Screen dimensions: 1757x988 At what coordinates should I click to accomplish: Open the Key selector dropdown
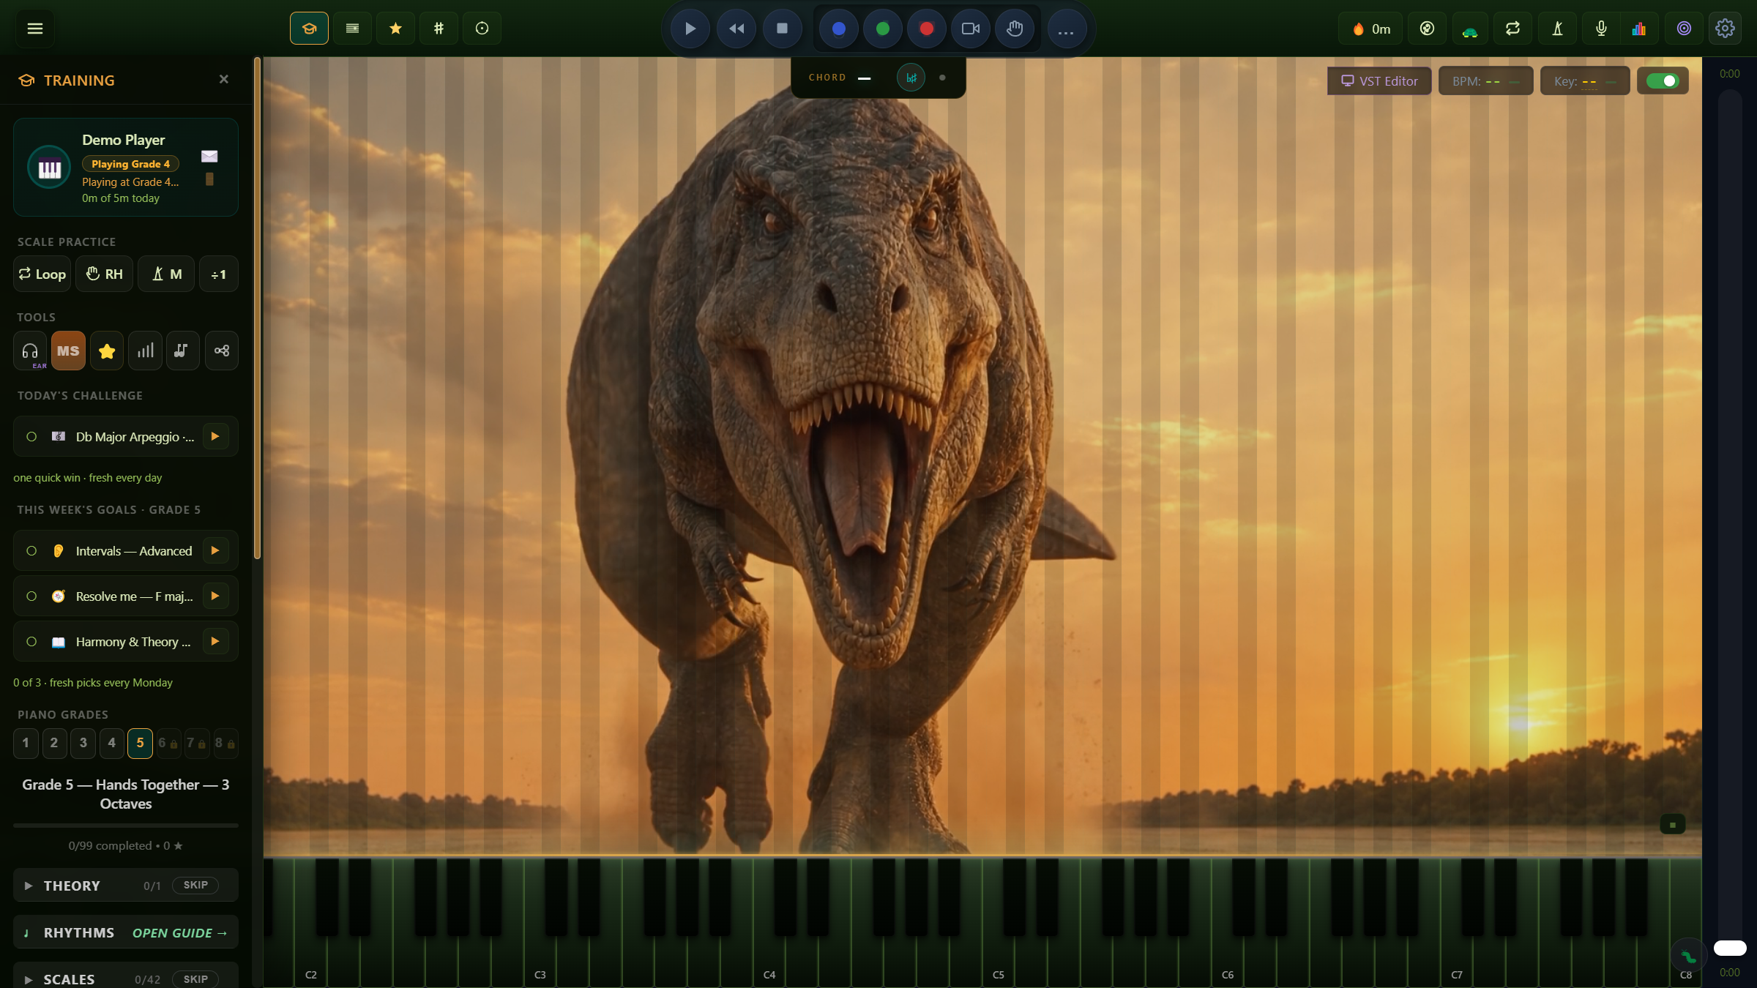1585,81
